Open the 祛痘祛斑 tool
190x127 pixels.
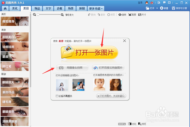click(x=15, y=47)
